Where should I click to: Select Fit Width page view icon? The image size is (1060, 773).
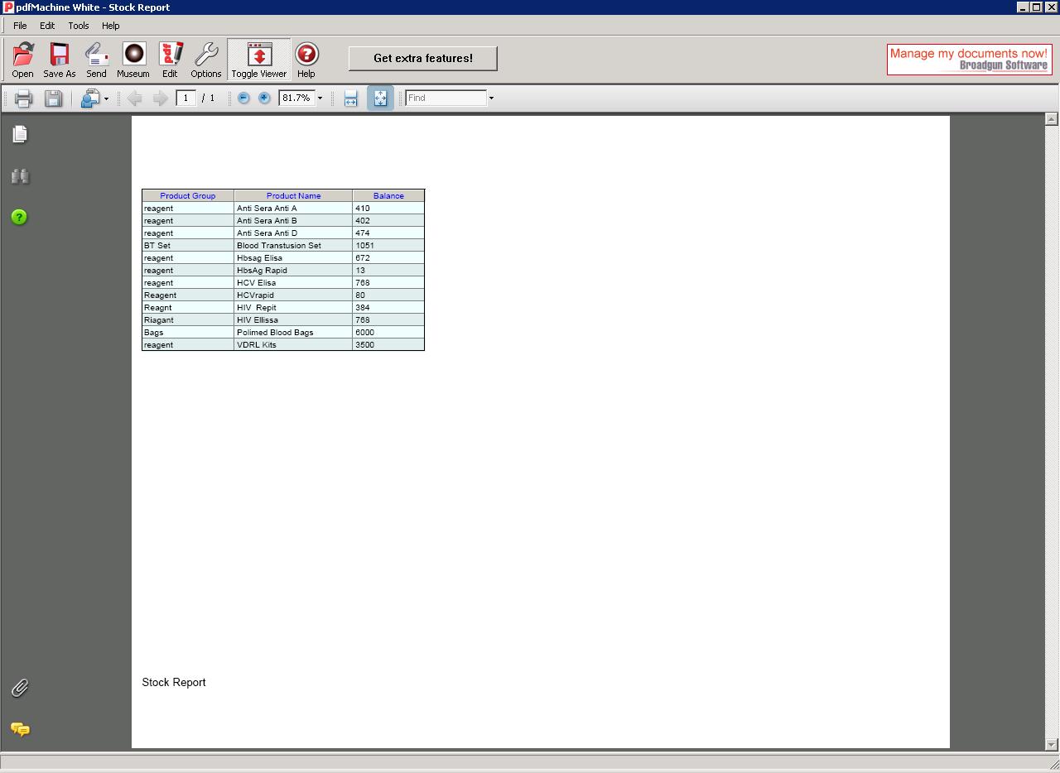pyautogui.click(x=350, y=98)
